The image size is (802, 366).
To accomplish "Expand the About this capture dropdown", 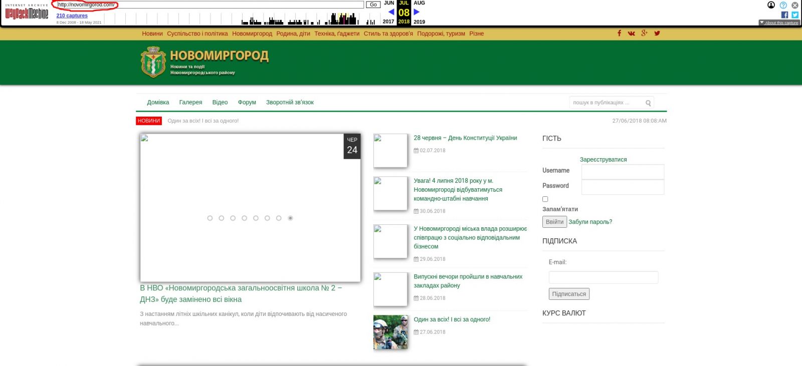I will click(779, 23).
